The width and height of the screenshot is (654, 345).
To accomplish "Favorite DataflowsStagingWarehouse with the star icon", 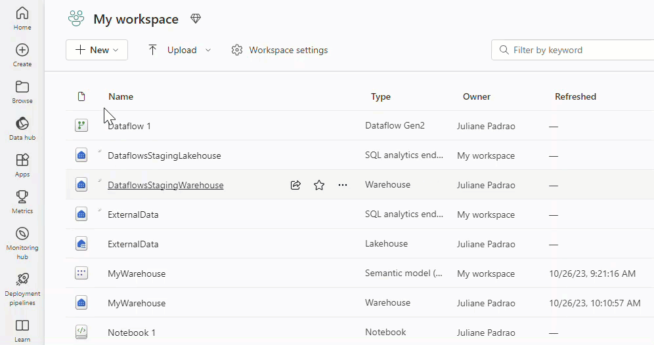I will click(x=319, y=186).
